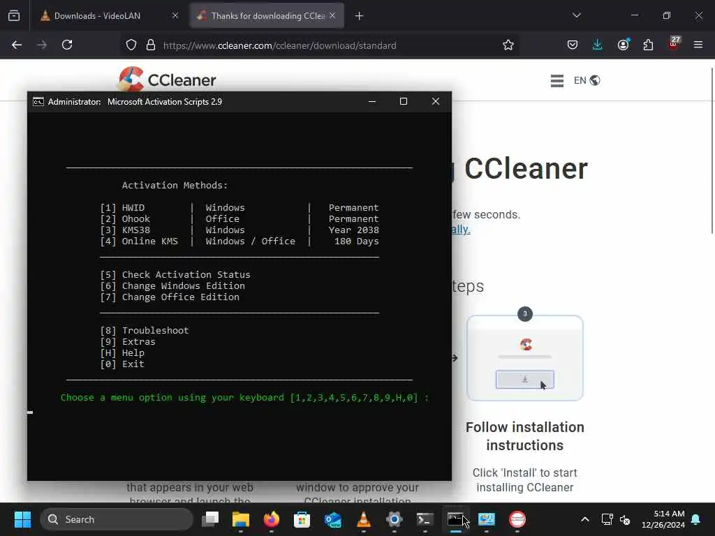Close the Downloads - VideoLAN tab
The image size is (715, 536).
click(175, 15)
